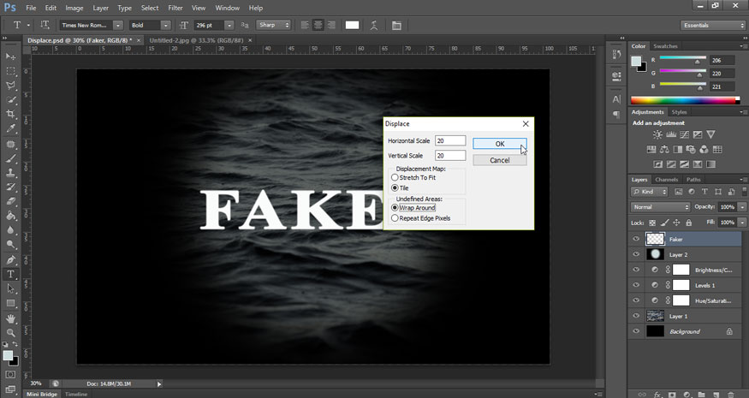Select the Path Selection tool
Image resolution: width=749 pixels, height=398 pixels.
click(x=10, y=289)
